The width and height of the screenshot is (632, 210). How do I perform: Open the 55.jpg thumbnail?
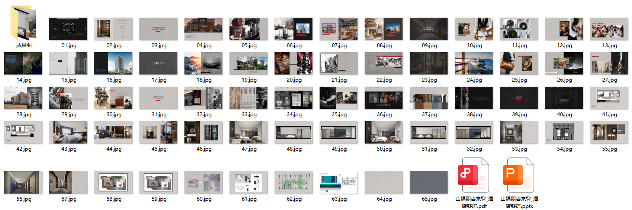pyautogui.click(x=609, y=133)
